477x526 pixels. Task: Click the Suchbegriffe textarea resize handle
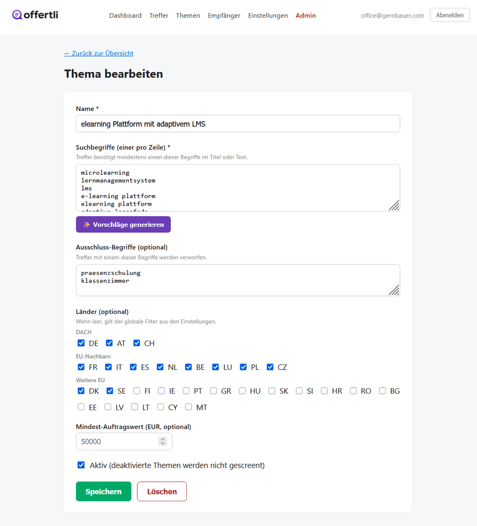point(394,205)
